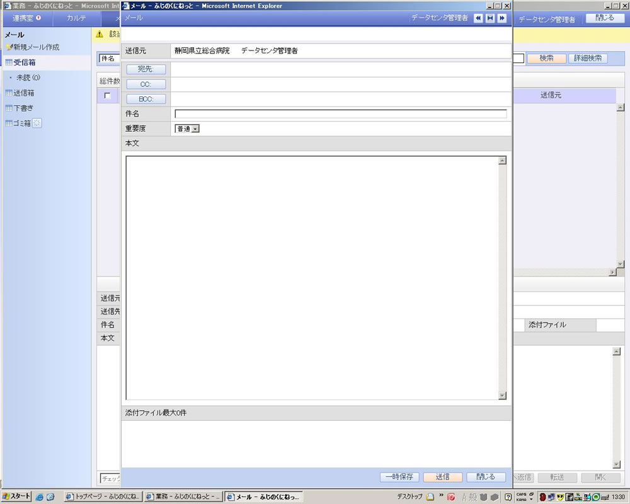Image resolution: width=630 pixels, height=504 pixels.
Task: Open the 連携室 tab in background window
Action: [x=26, y=18]
